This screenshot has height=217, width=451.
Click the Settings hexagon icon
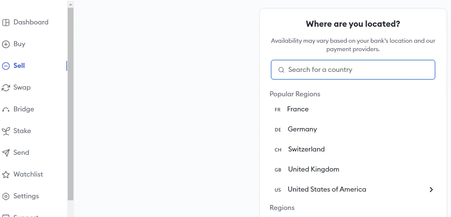[x=6, y=196]
